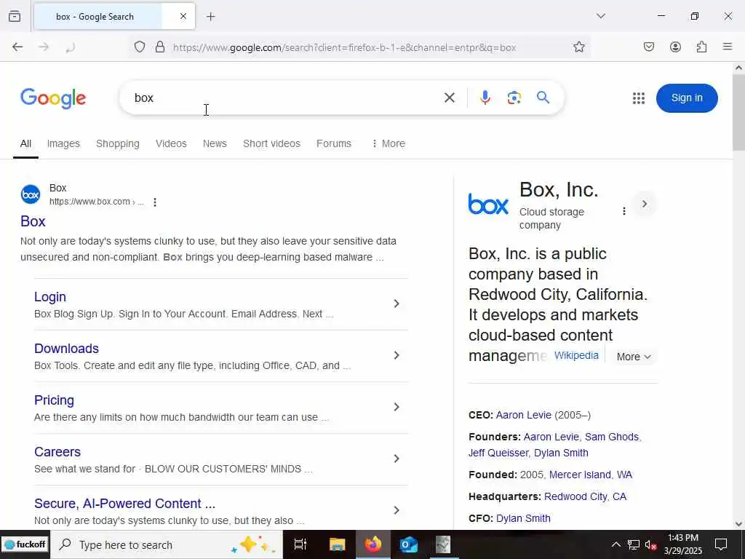The height and width of the screenshot is (559, 745).
Task: Open Save to Pocket button
Action: pos(649,47)
